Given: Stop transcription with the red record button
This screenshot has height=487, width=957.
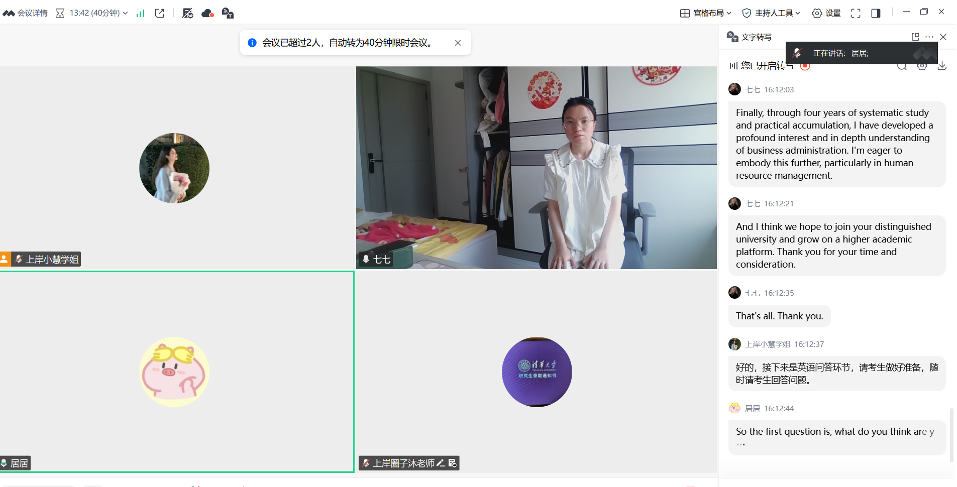Looking at the screenshot, I should [x=805, y=66].
